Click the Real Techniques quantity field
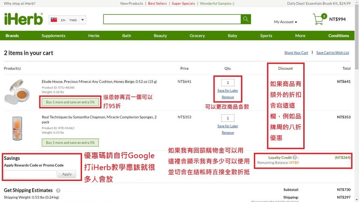 pos(228,118)
